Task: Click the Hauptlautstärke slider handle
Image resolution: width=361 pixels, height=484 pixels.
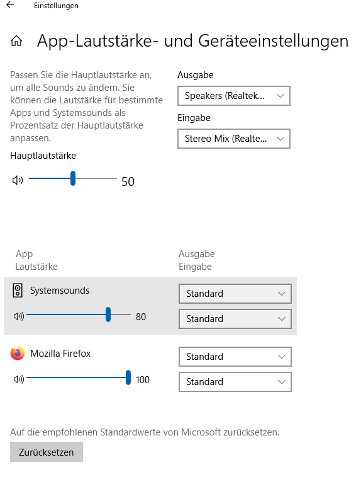Action: pos(73,178)
